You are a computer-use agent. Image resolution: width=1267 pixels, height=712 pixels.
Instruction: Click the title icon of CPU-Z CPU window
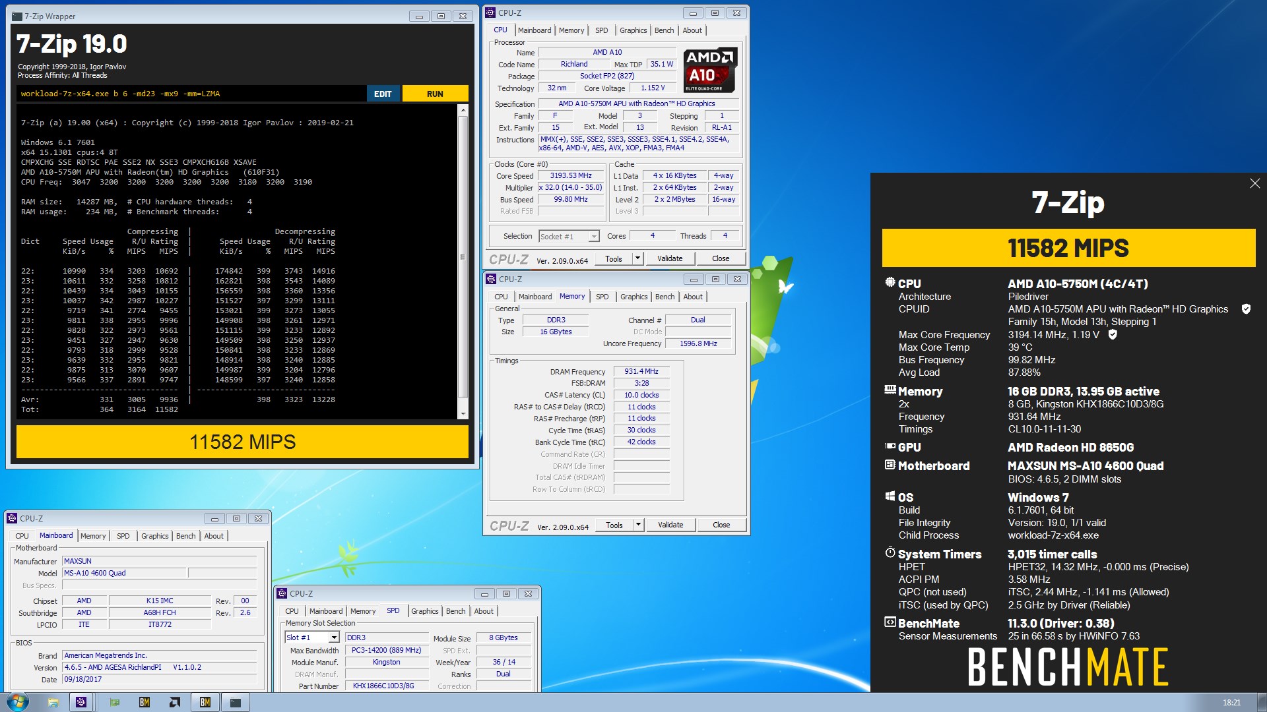pyautogui.click(x=490, y=13)
